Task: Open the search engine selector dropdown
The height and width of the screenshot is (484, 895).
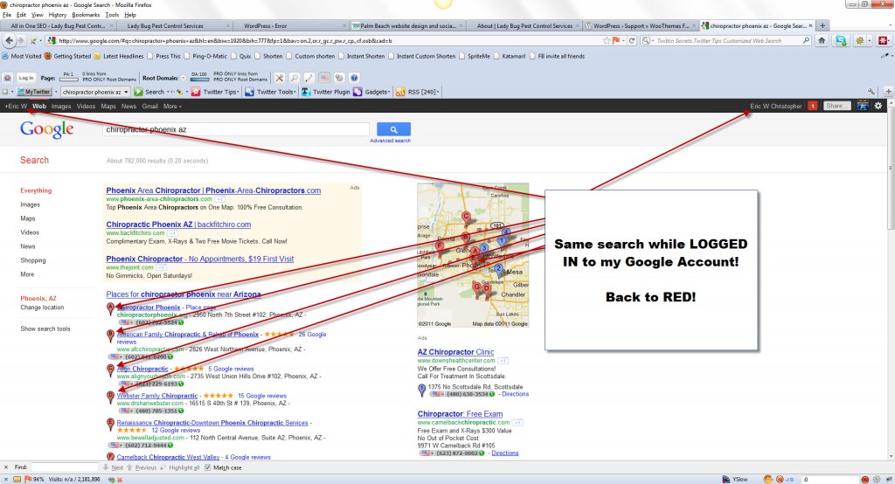Action: (648, 40)
